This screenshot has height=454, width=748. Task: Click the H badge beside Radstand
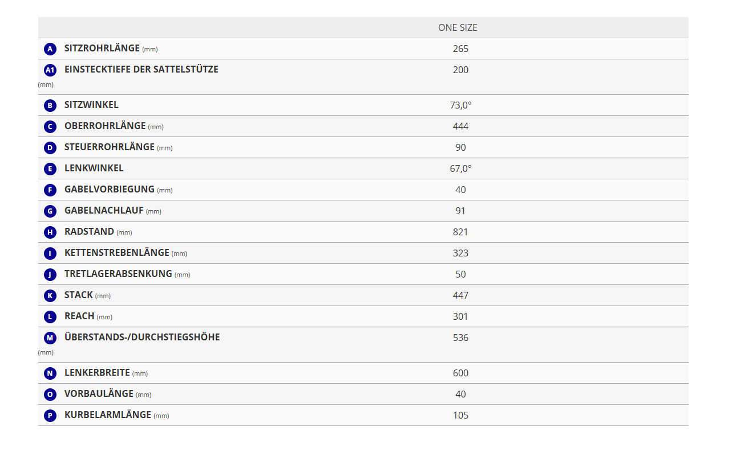(x=50, y=232)
